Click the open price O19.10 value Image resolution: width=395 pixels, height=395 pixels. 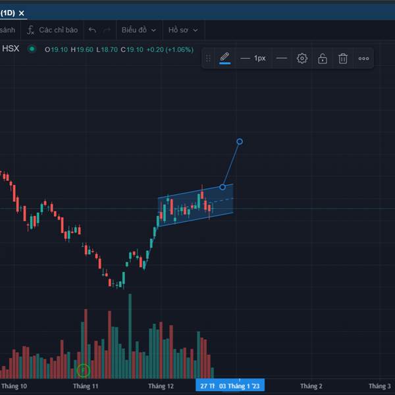tap(56, 49)
